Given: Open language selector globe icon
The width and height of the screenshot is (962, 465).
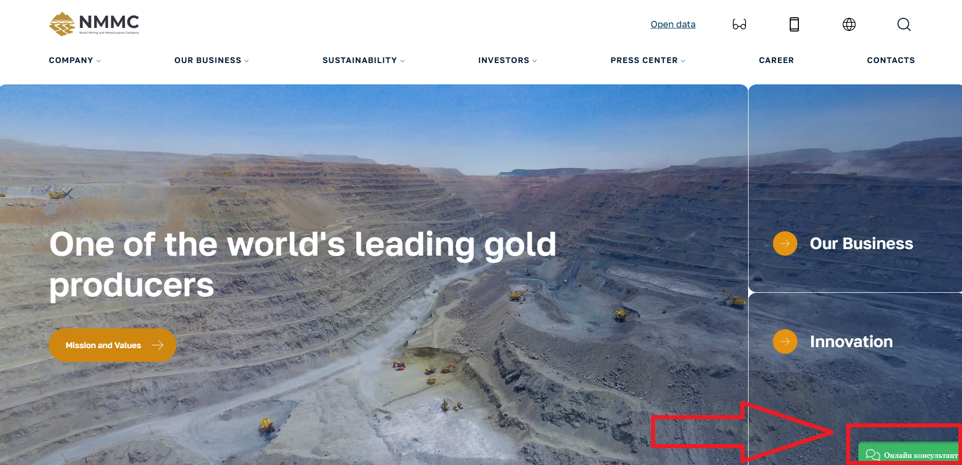Looking at the screenshot, I should [x=849, y=24].
